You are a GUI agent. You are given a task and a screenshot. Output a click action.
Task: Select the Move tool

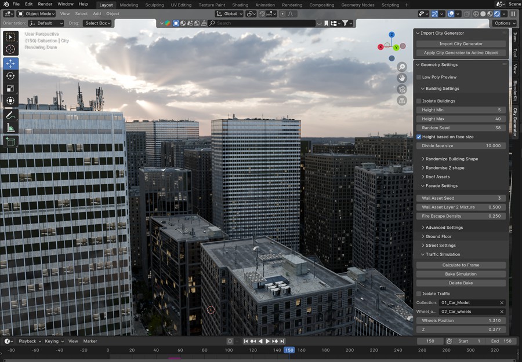[x=10, y=63]
